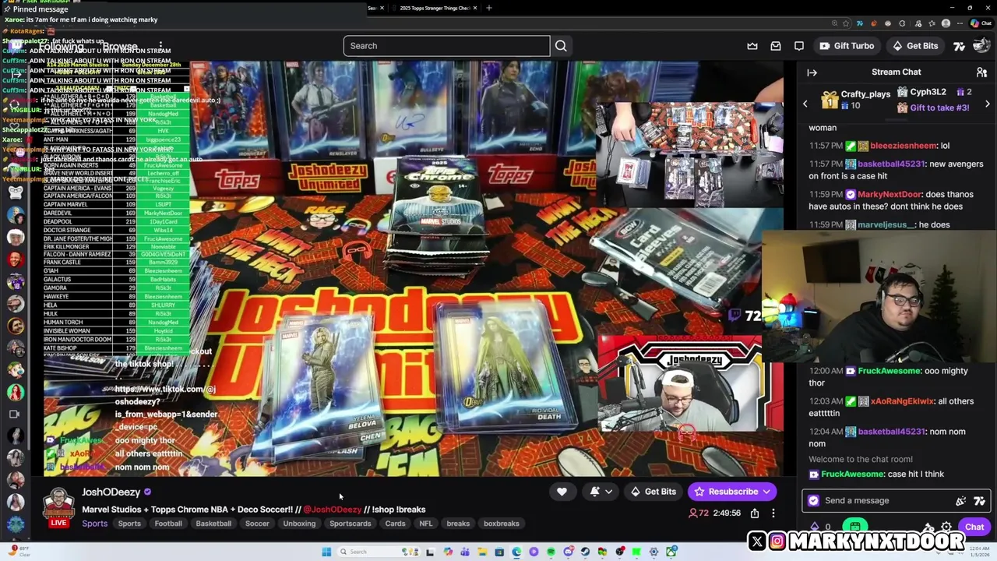The image size is (997, 561).
Task: Click the JoshODeezy channel avatar
Action: (58, 504)
